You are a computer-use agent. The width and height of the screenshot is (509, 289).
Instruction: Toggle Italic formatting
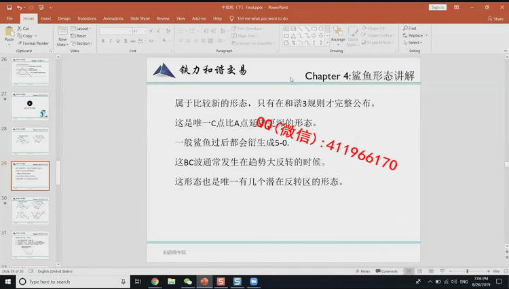coord(111,41)
